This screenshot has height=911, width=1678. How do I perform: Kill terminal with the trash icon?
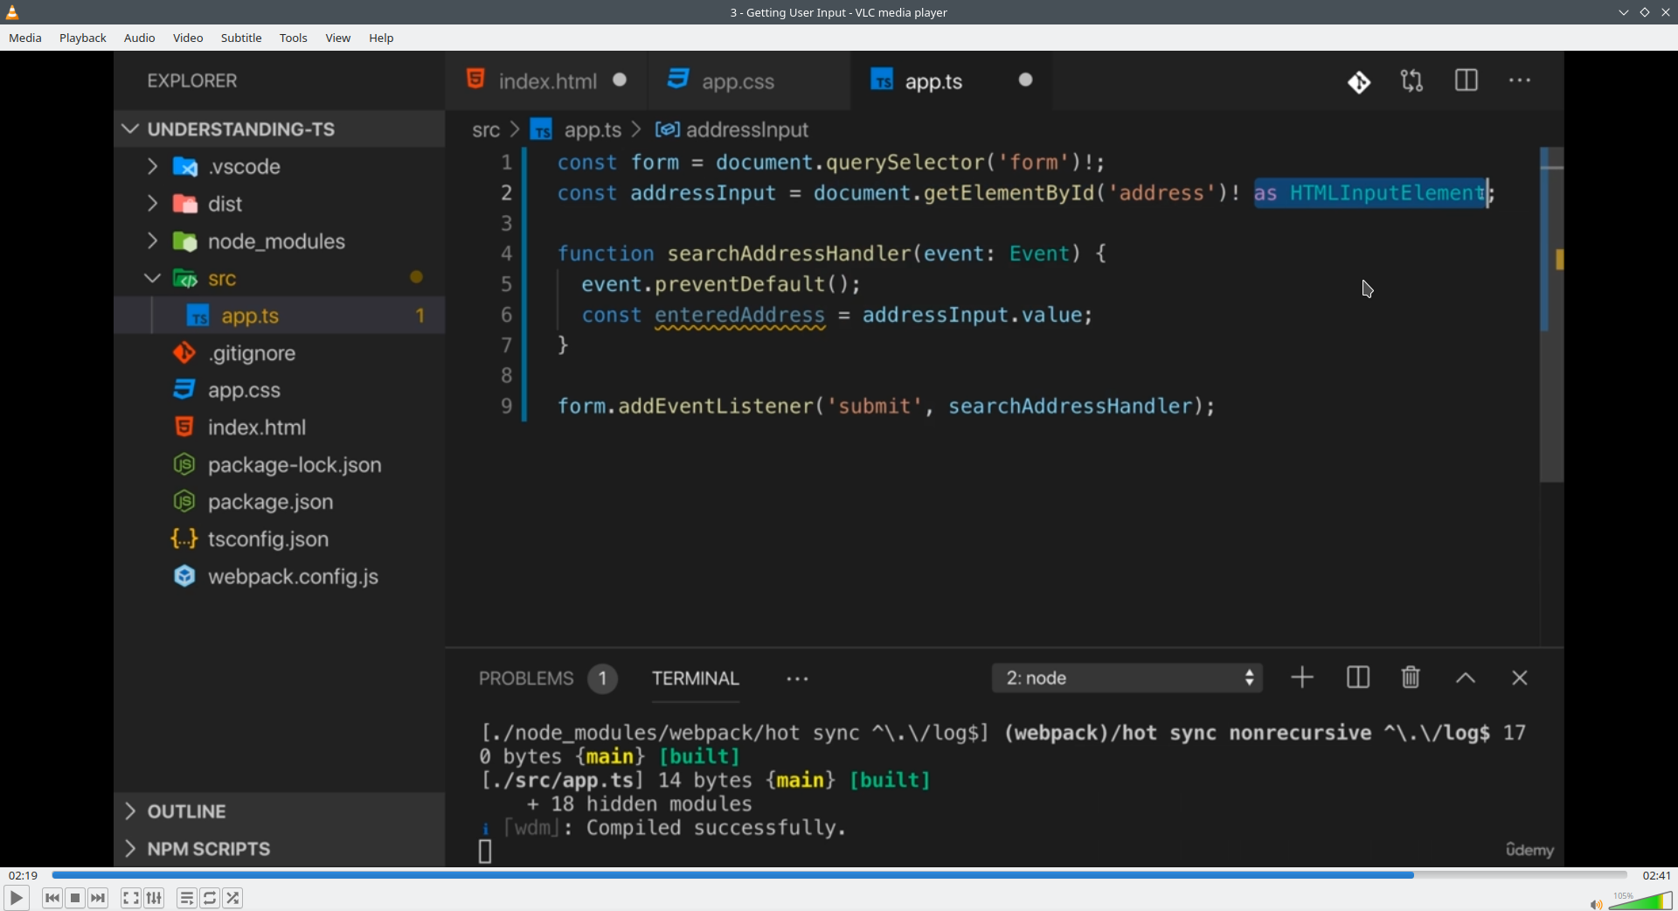pos(1411,678)
